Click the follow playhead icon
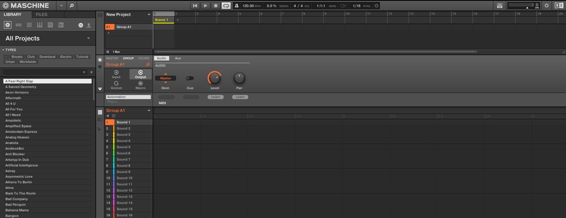Screen dimensions: 566x218 (x=343, y=6)
